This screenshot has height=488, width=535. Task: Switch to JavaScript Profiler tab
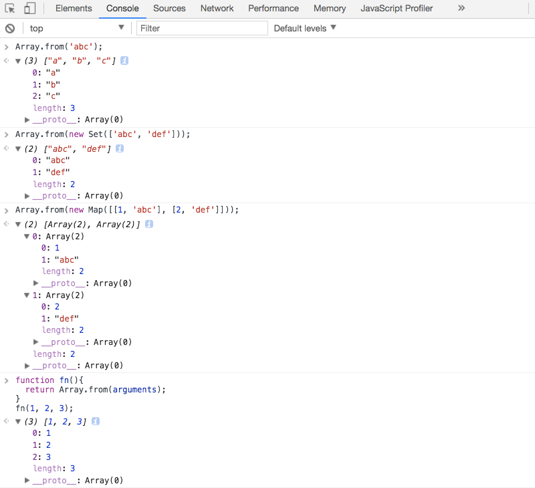click(397, 8)
